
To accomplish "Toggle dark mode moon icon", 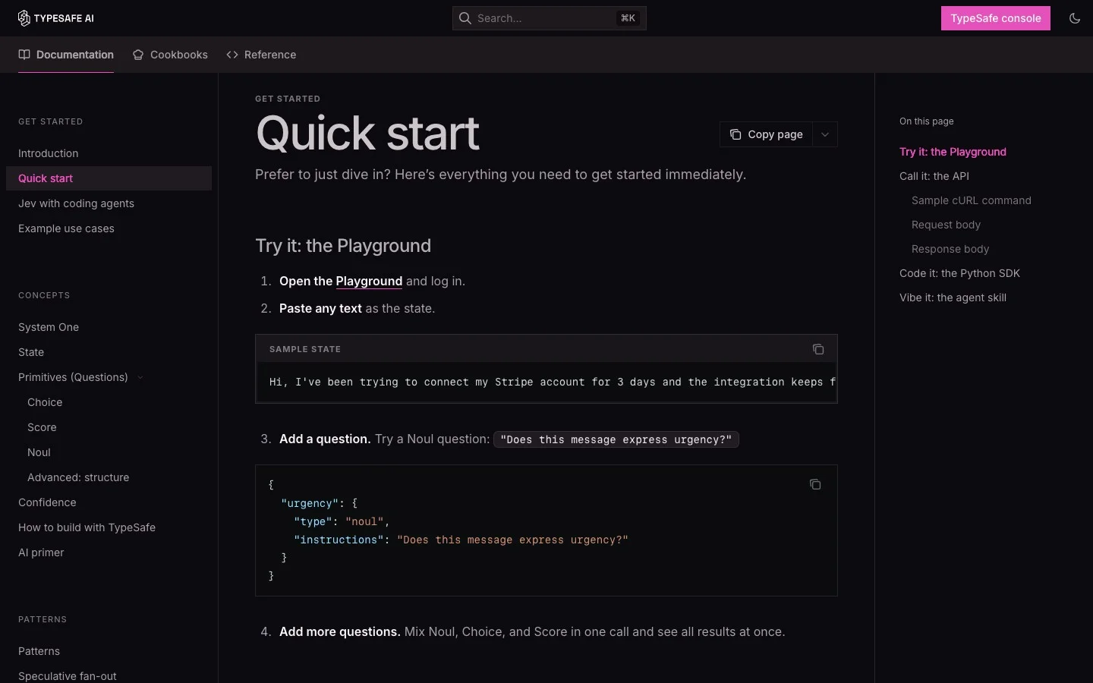I will [1075, 18].
